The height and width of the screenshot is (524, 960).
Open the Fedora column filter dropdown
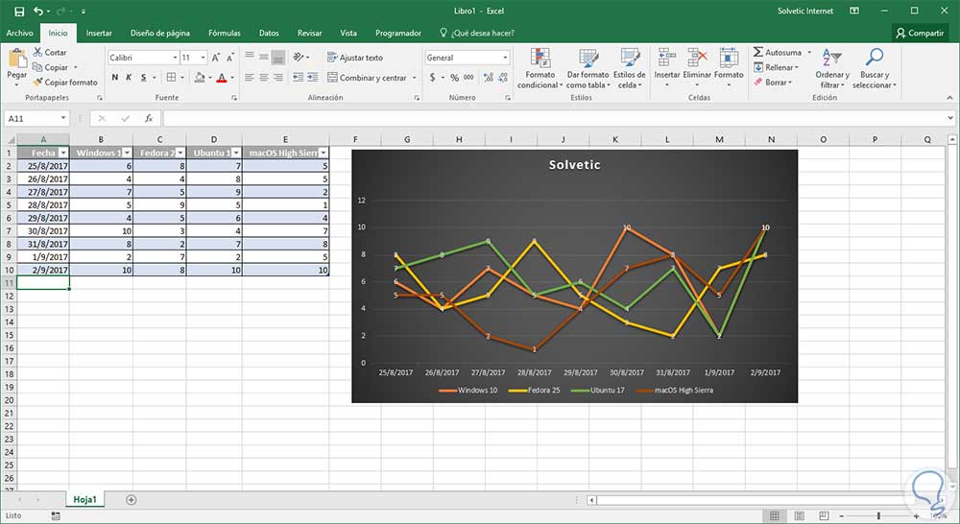[180, 153]
